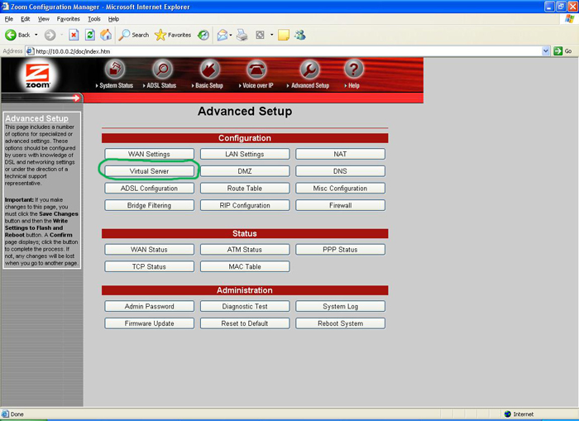Open the Voice over IP telephone icon
Viewport: 579px width, 421px height.
pos(256,69)
